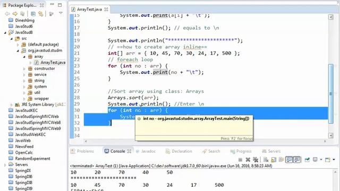
Task: Toggle Show Console When Standard Error Changes
Action: 296,160
